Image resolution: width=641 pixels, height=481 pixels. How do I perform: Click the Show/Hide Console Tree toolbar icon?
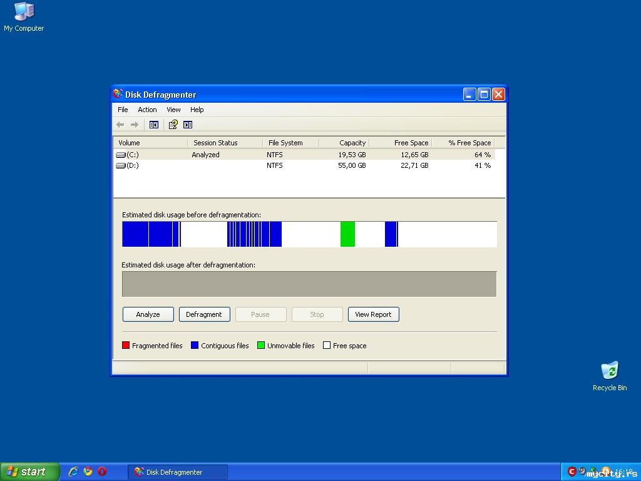pyautogui.click(x=154, y=125)
